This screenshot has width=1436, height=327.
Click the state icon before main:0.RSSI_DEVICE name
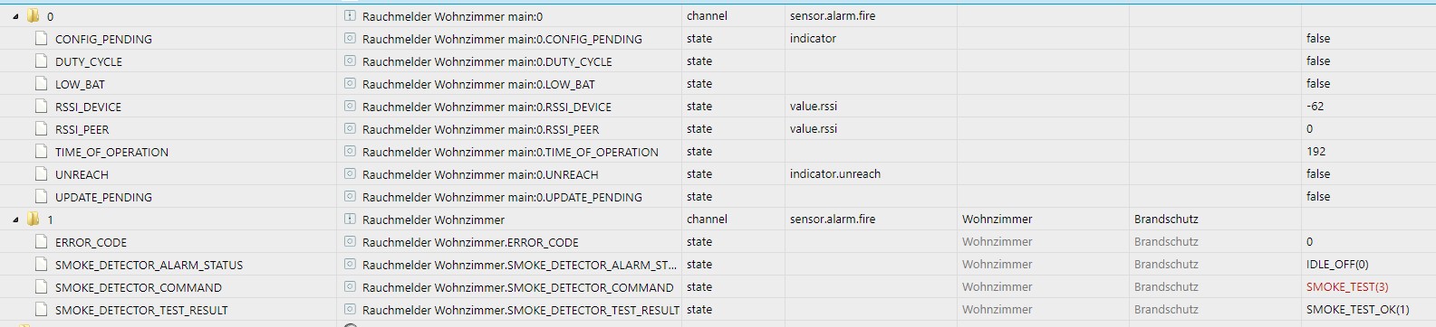point(350,107)
